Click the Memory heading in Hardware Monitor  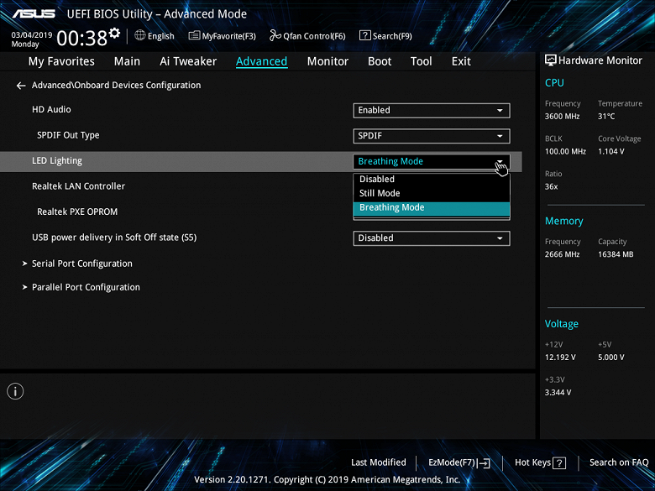[564, 221]
